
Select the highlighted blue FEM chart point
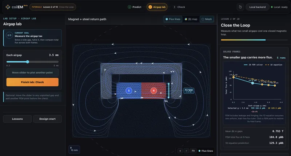coord(252,83)
